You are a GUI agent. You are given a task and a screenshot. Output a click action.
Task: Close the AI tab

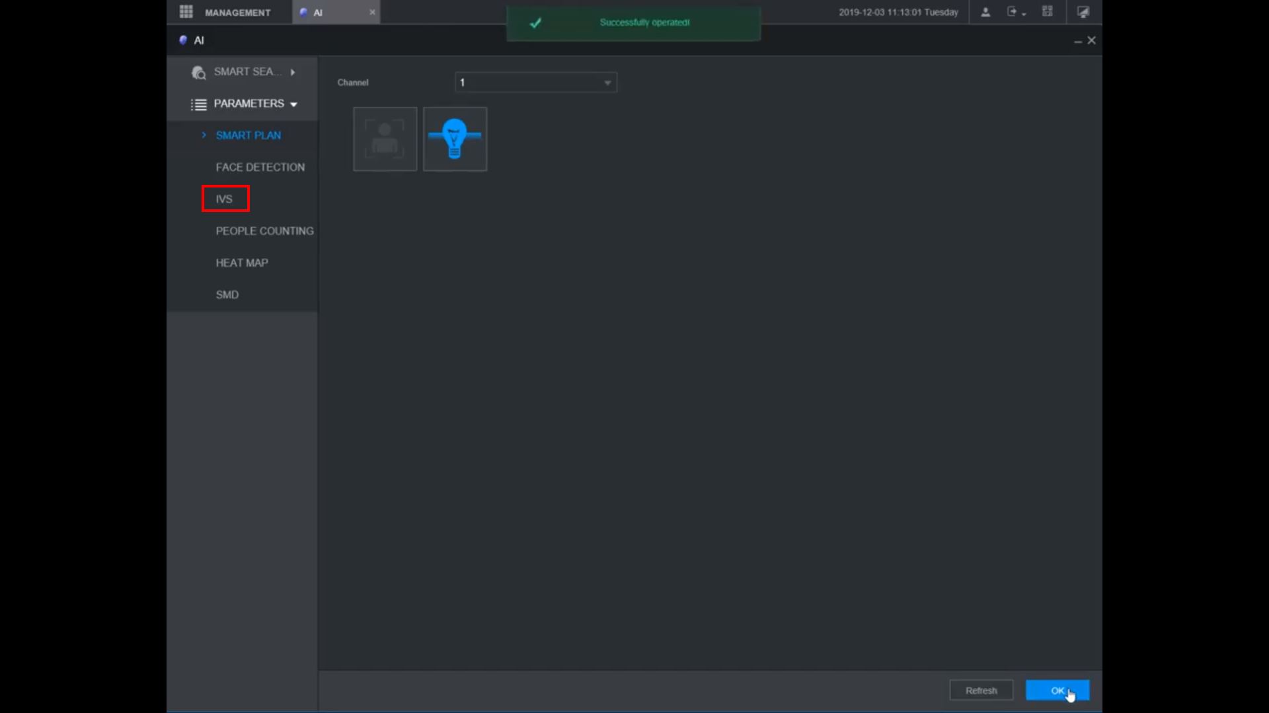tap(372, 12)
